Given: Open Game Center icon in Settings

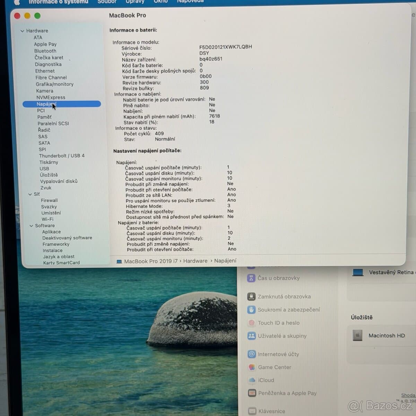Looking at the screenshot, I should coord(252,367).
